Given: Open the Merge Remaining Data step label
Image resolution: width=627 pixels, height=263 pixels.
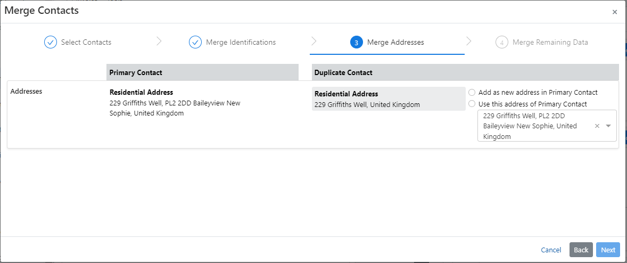Looking at the screenshot, I should 550,42.
